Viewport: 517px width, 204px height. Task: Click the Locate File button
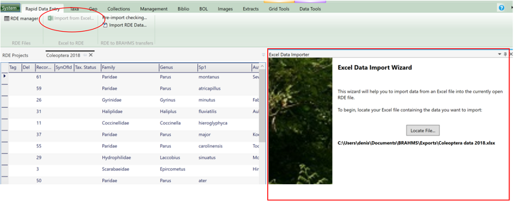click(x=423, y=130)
